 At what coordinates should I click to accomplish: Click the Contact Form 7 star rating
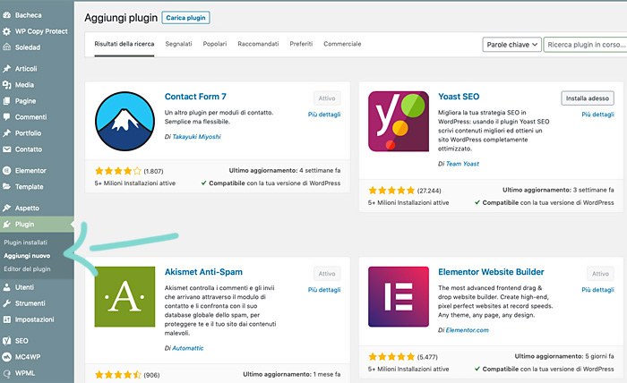pyautogui.click(x=118, y=171)
